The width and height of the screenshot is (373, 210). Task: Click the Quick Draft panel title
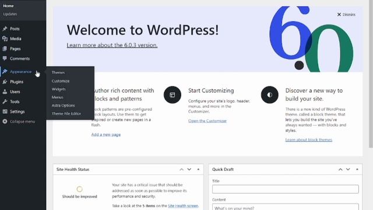223,169
